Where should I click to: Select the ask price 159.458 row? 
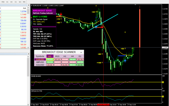click(x=13, y=20)
